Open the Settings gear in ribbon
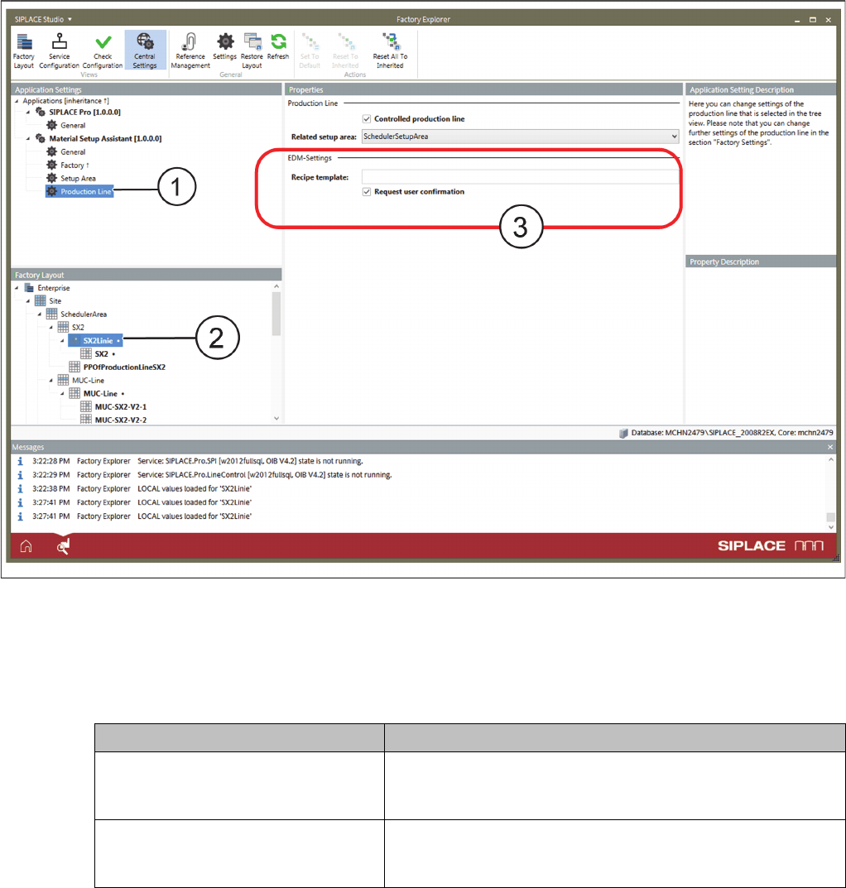Image resolution: width=846 pixels, height=888 pixels. [225, 46]
